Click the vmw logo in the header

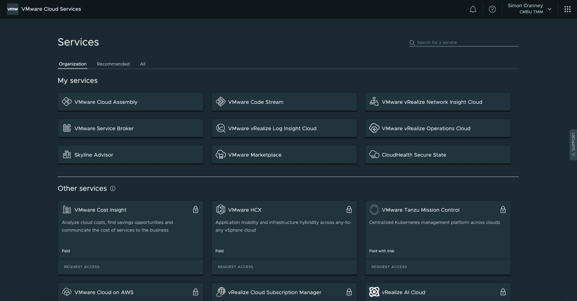click(x=13, y=9)
